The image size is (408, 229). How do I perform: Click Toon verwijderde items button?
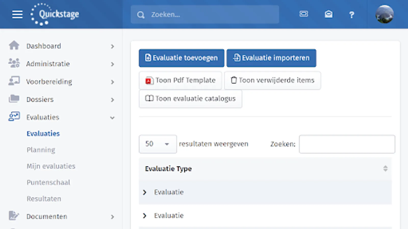click(x=272, y=80)
